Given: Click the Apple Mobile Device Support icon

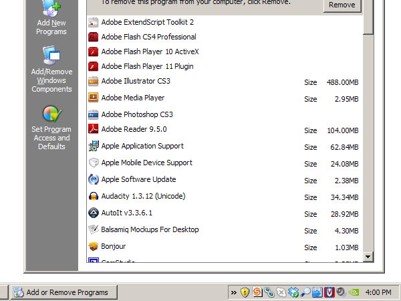Looking at the screenshot, I should [x=94, y=163].
